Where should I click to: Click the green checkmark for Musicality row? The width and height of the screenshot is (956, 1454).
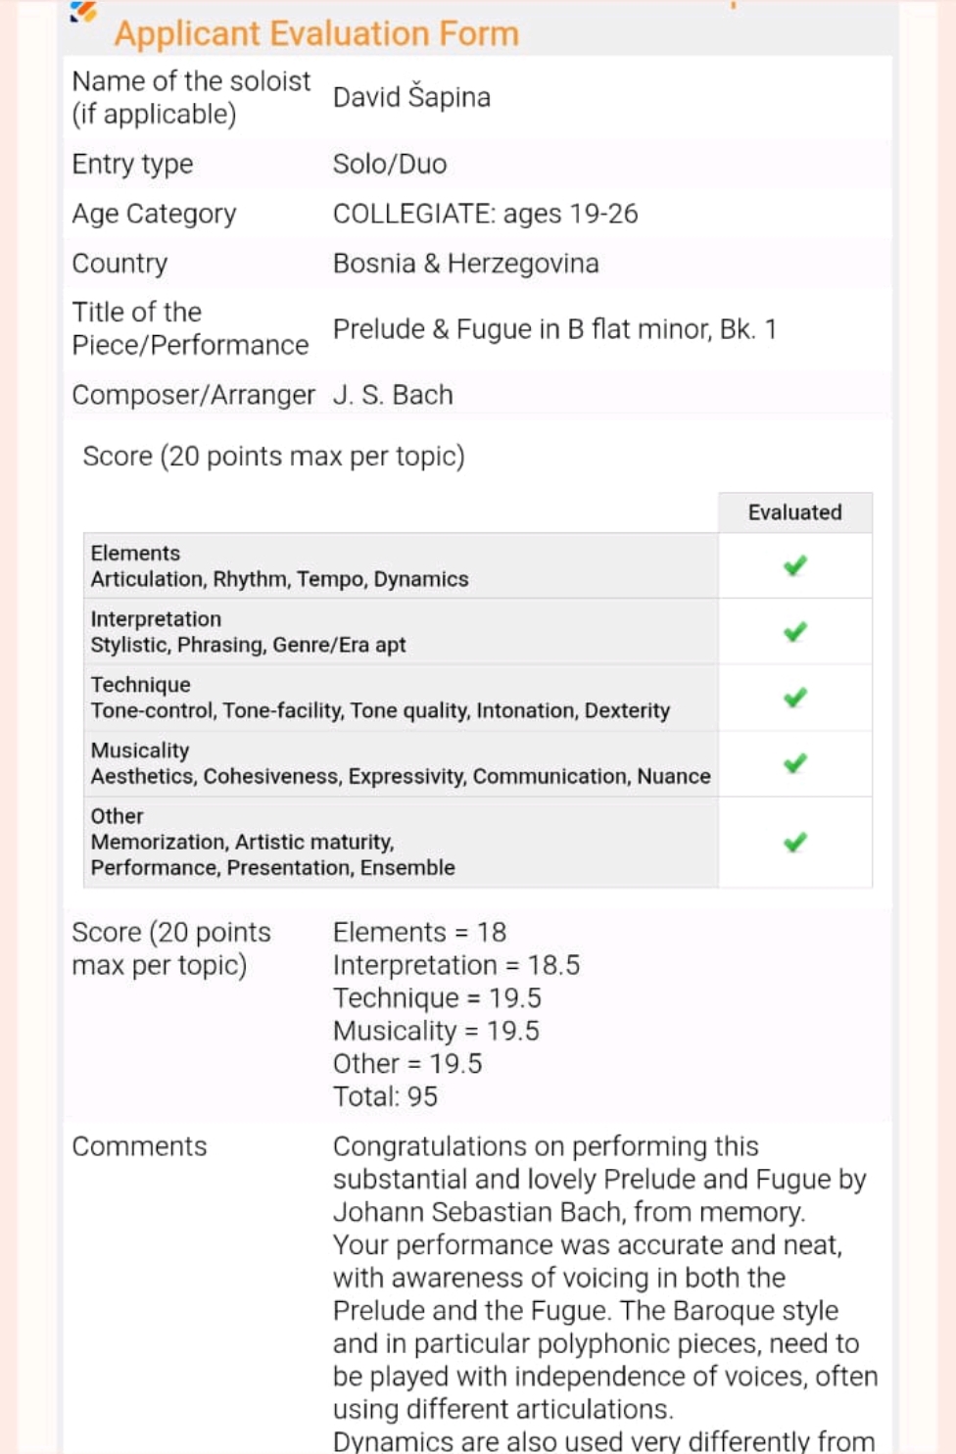pyautogui.click(x=794, y=763)
